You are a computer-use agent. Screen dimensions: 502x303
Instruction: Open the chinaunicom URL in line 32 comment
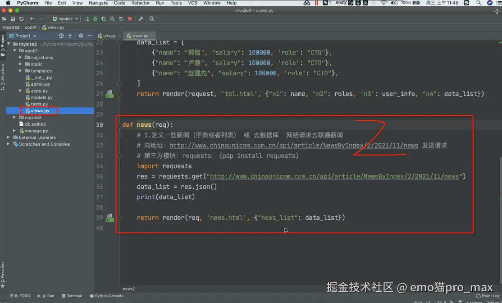pos(293,146)
